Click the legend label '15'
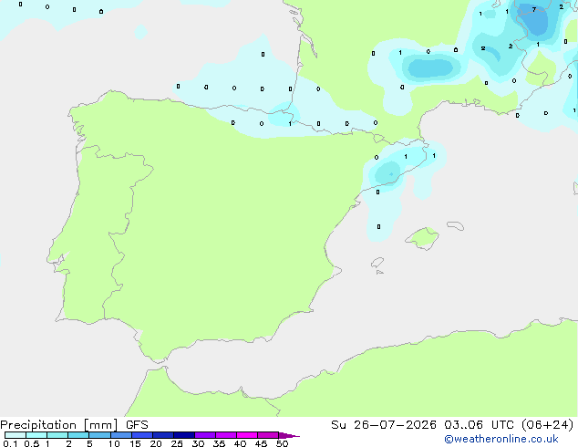Screen dimensions: 578x447 (x=135, y=443)
